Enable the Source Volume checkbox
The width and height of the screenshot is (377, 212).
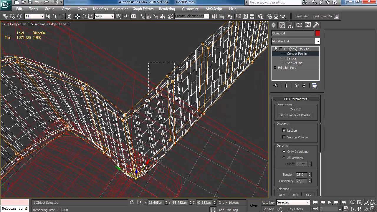[284, 137]
